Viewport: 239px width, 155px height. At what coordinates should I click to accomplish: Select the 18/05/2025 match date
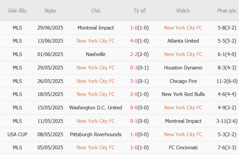tap(50, 94)
